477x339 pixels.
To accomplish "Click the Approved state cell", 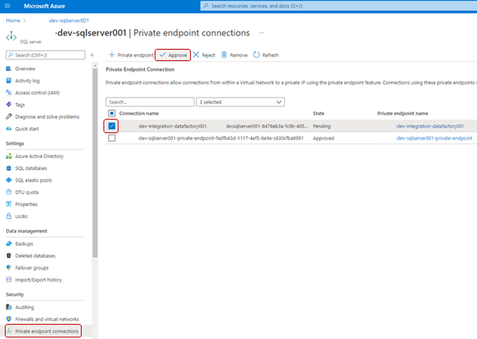I will click(323, 138).
